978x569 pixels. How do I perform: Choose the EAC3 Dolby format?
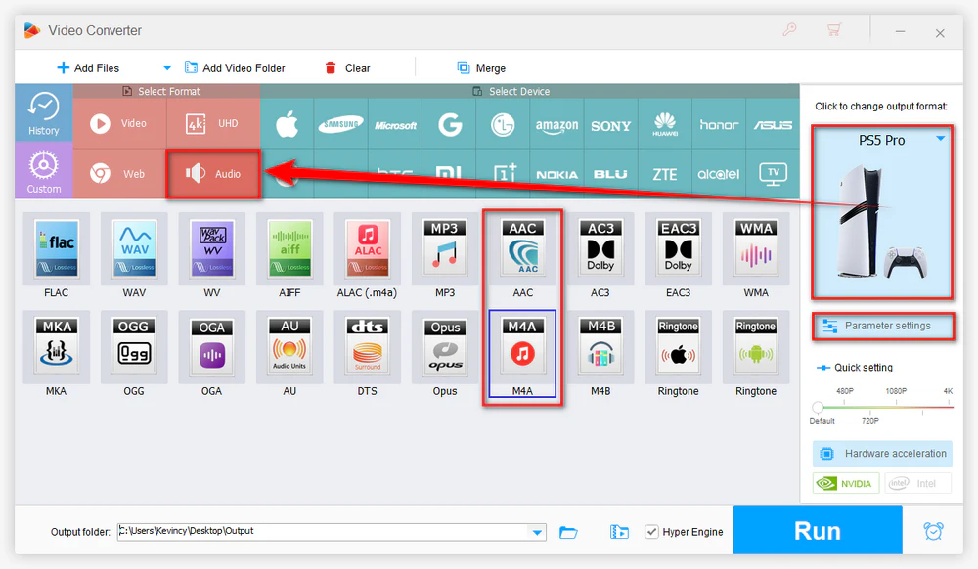(678, 249)
